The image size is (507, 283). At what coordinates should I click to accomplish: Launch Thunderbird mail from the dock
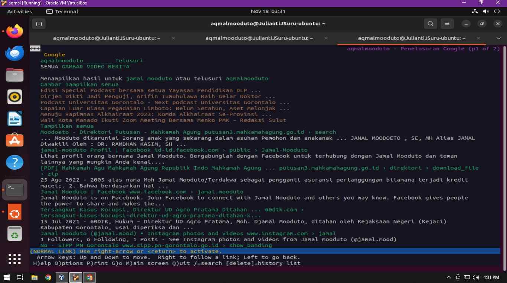coord(14,53)
